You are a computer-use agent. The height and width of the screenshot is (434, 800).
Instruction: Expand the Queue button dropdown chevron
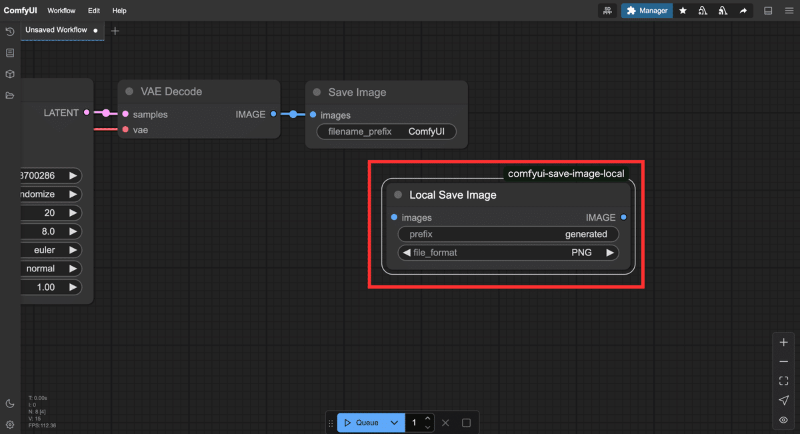click(x=395, y=423)
